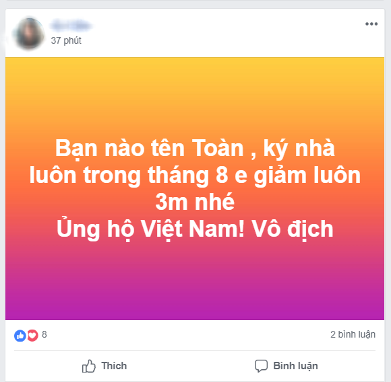Viewport: 391px width, 382px height.
Task: Click the thumbs-up outline icon
Action: [x=89, y=366]
